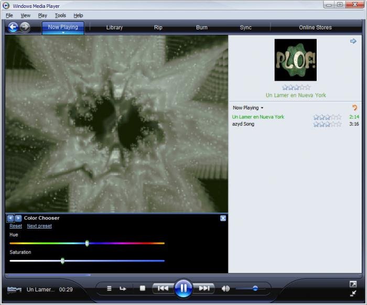Switch to full screen view
Image resolution: width=367 pixels, height=305 pixels.
[353, 284]
